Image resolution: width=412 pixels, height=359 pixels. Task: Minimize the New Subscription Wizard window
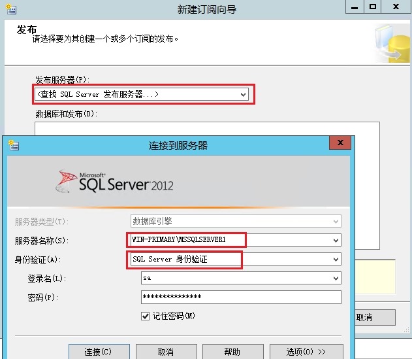pyautogui.click(x=354, y=7)
